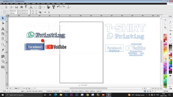The width and height of the screenshot is (173, 97).
Task: Click the YouTube logo on canvas
Action: click(56, 47)
